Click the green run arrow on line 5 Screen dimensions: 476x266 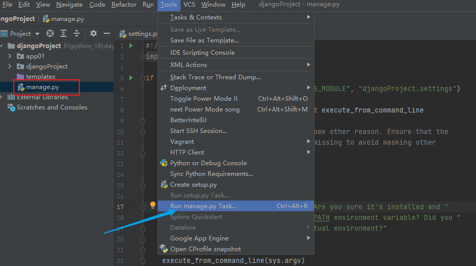[131, 78]
